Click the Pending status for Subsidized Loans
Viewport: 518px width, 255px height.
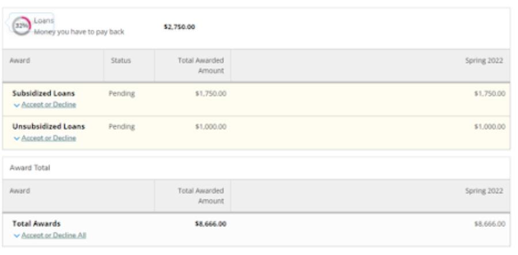(121, 94)
